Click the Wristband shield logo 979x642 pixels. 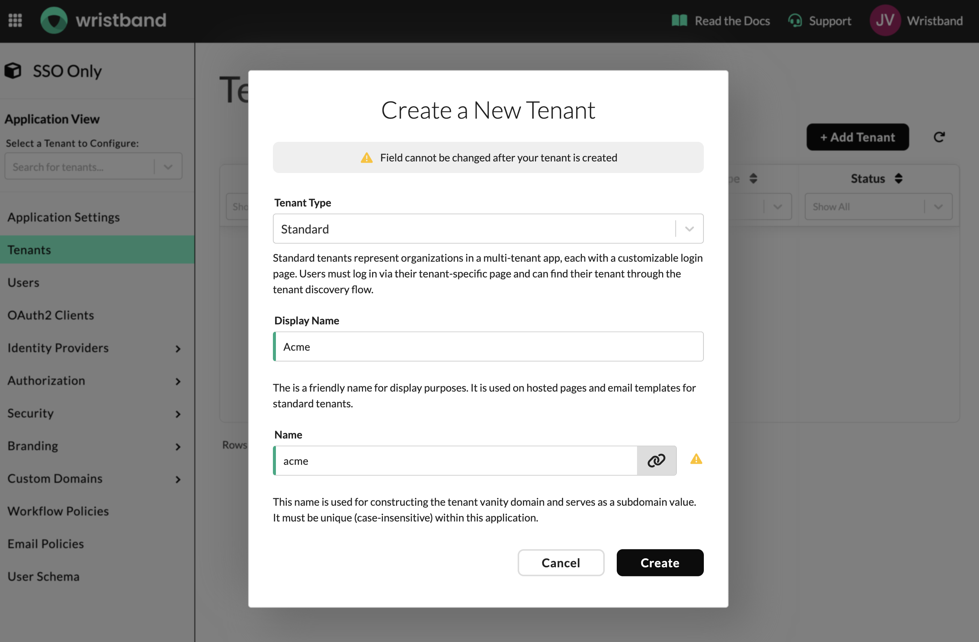(x=54, y=20)
